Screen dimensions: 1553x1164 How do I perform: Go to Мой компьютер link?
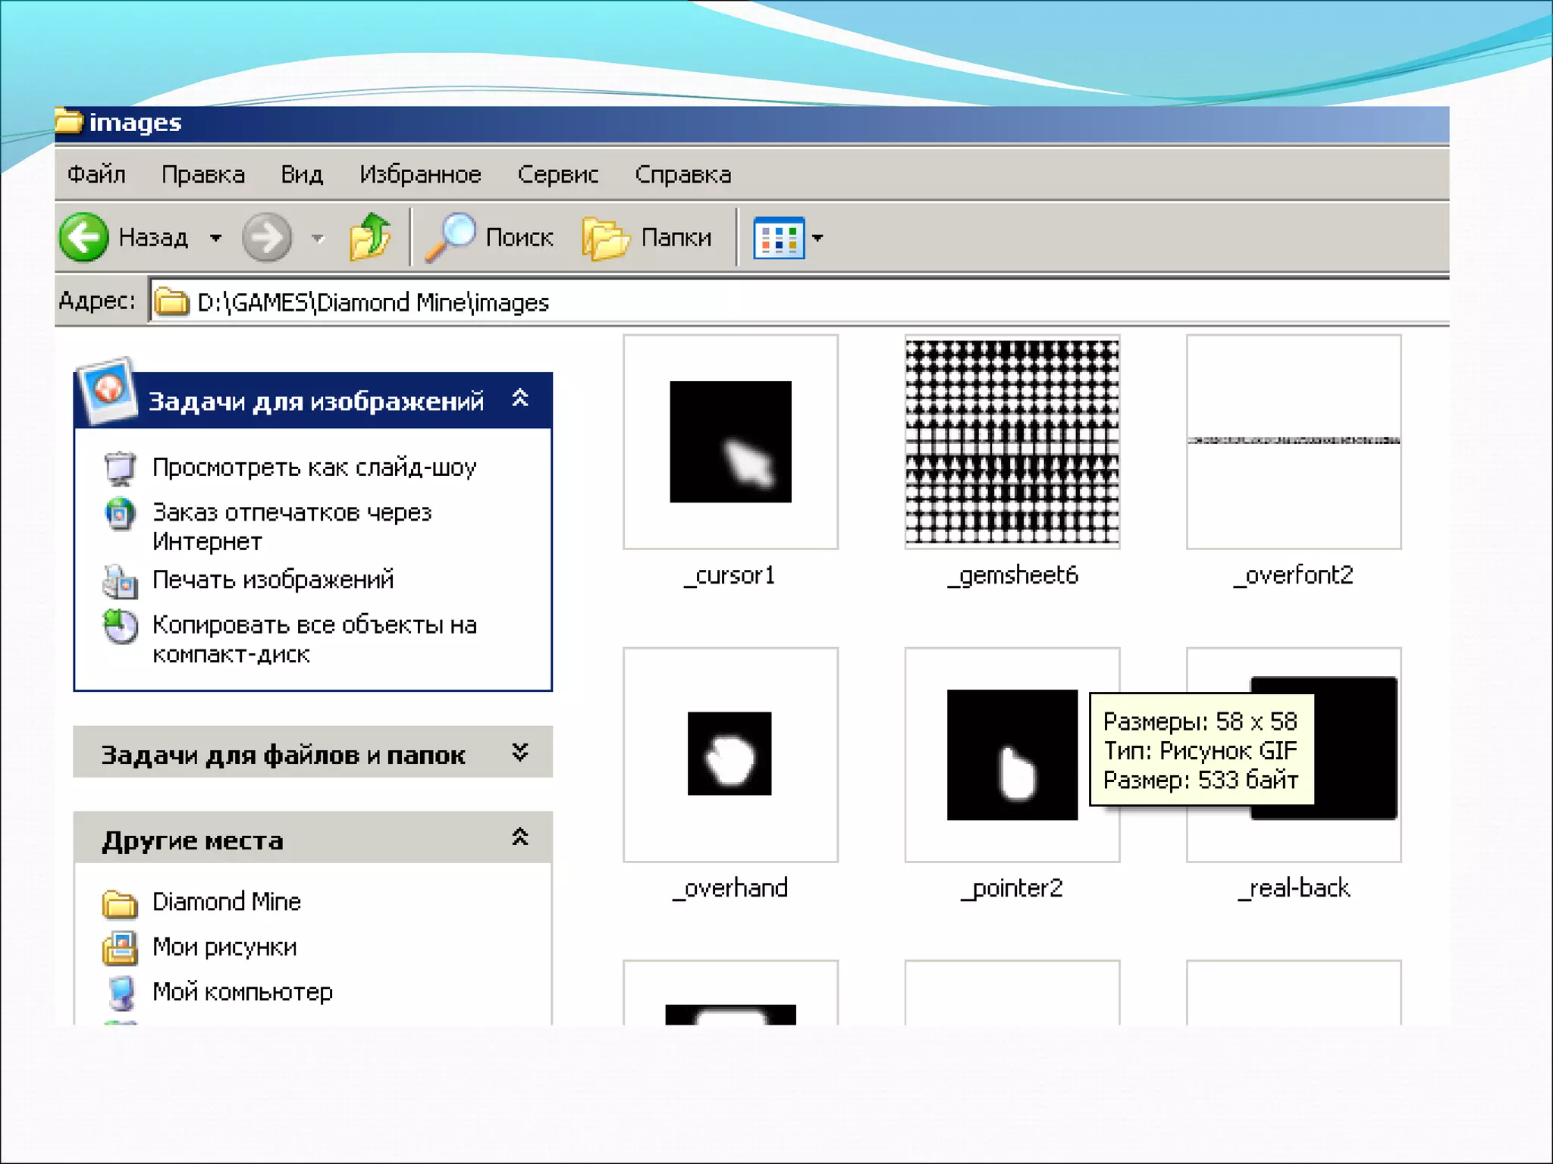click(242, 992)
